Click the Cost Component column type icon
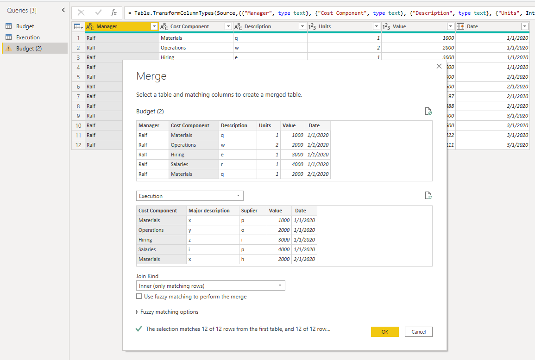 coord(164,26)
